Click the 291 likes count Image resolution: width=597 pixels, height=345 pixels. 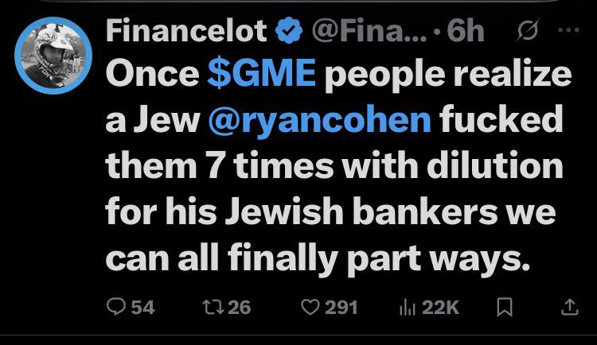point(341,306)
